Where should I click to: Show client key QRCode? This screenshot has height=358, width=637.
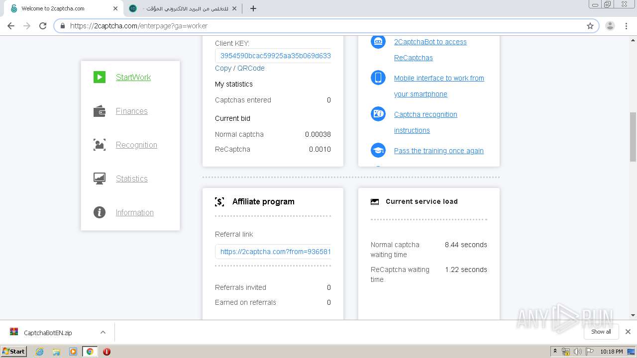point(251,68)
